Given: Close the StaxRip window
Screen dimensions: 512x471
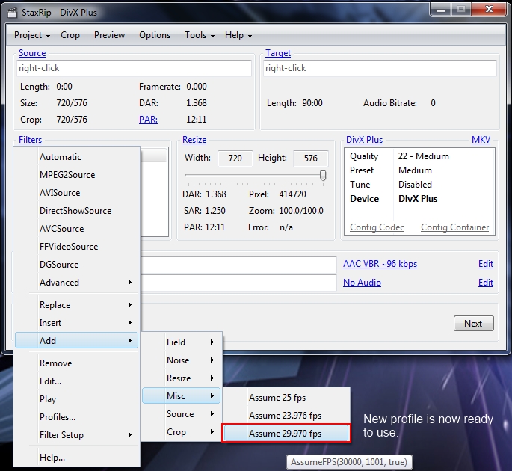Looking at the screenshot, I should tap(489, 9).
